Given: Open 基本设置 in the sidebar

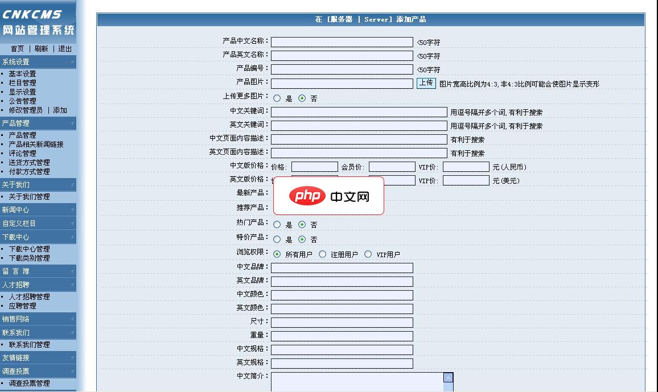Looking at the screenshot, I should (22, 73).
